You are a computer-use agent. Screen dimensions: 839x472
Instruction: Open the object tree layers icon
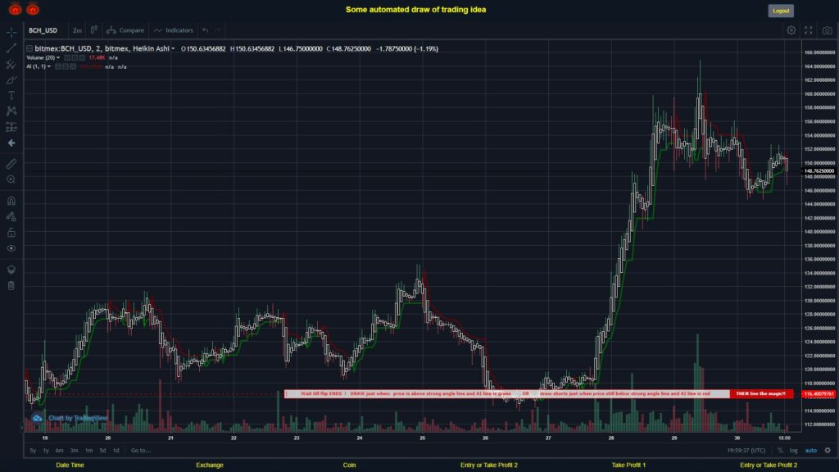[x=11, y=270]
